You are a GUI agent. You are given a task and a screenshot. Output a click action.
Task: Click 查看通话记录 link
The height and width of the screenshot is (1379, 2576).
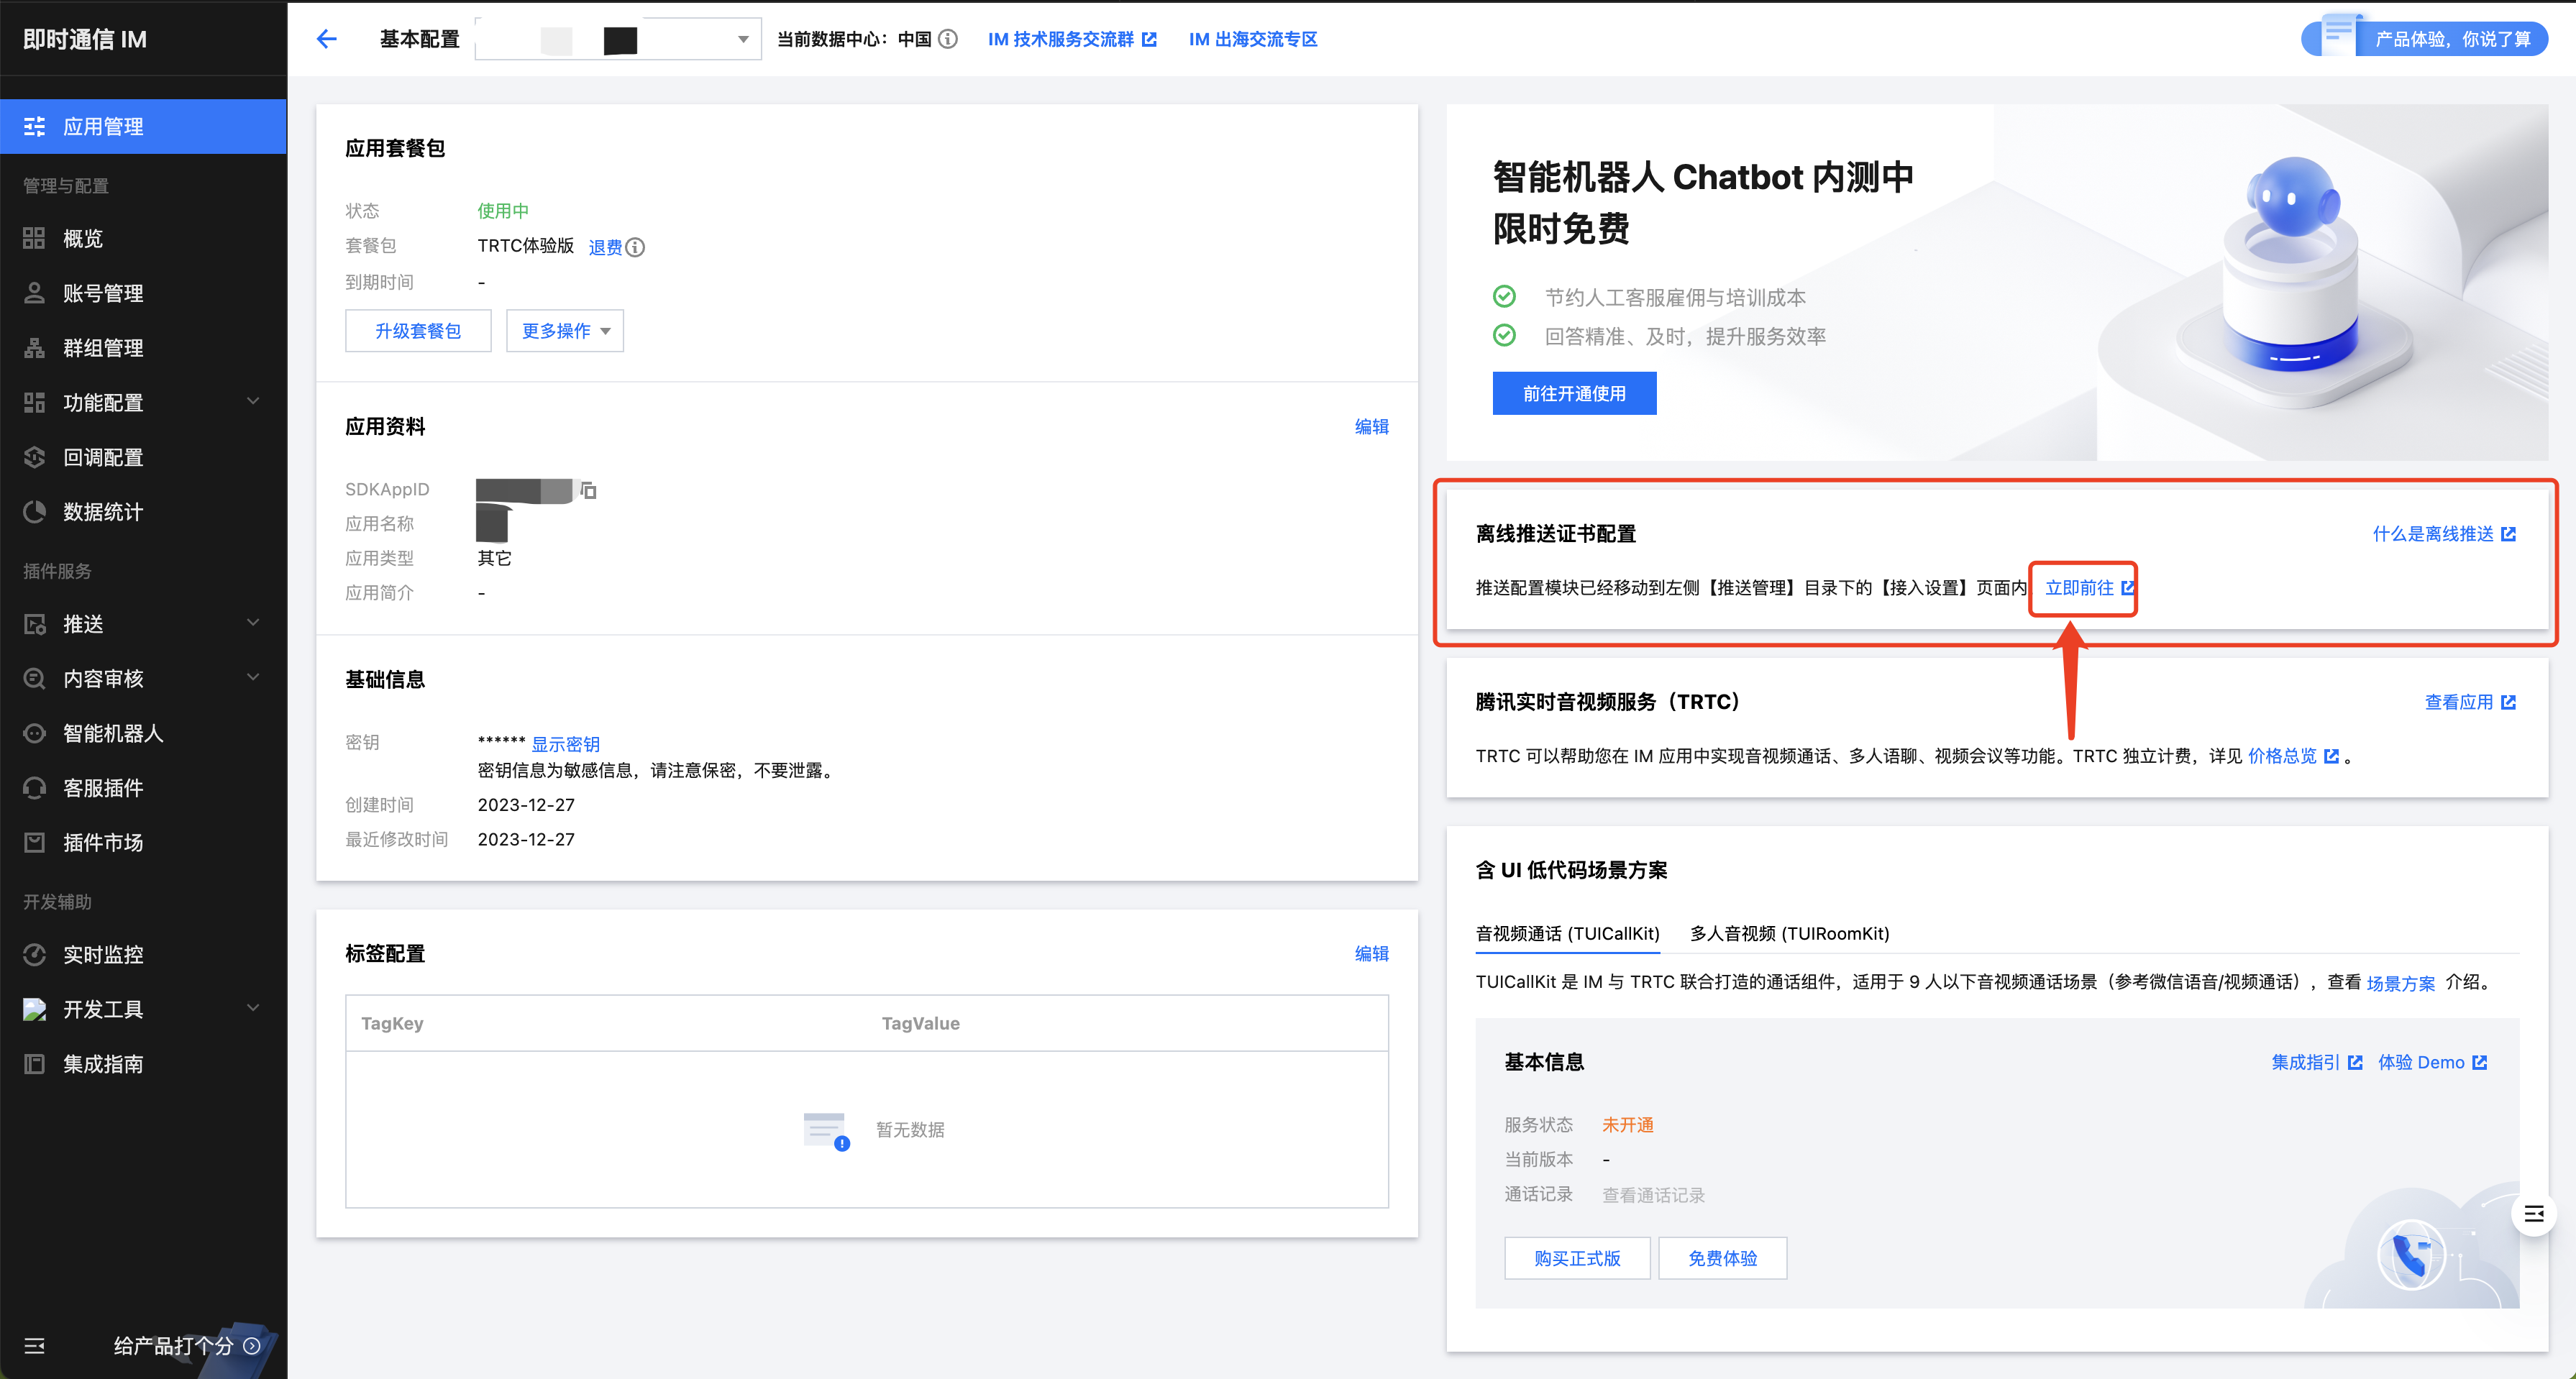tap(1653, 1195)
